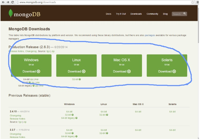Reload the page with refresh icon
Image resolution: width=200 pixels, height=140 pixels.
[x=13, y=2]
